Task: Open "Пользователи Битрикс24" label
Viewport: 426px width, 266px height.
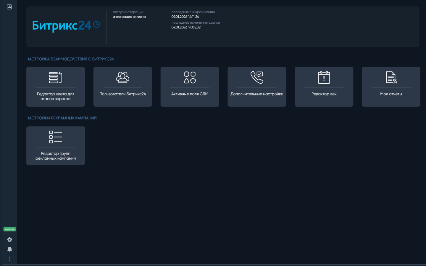Action: coord(122,94)
